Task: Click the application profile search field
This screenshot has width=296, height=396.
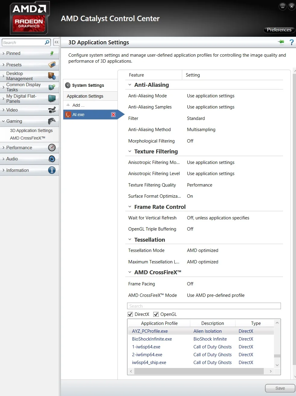Action: click(x=204, y=306)
